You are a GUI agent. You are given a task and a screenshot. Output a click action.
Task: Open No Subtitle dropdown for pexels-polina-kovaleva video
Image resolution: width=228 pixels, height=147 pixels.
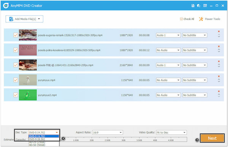point(195,50)
